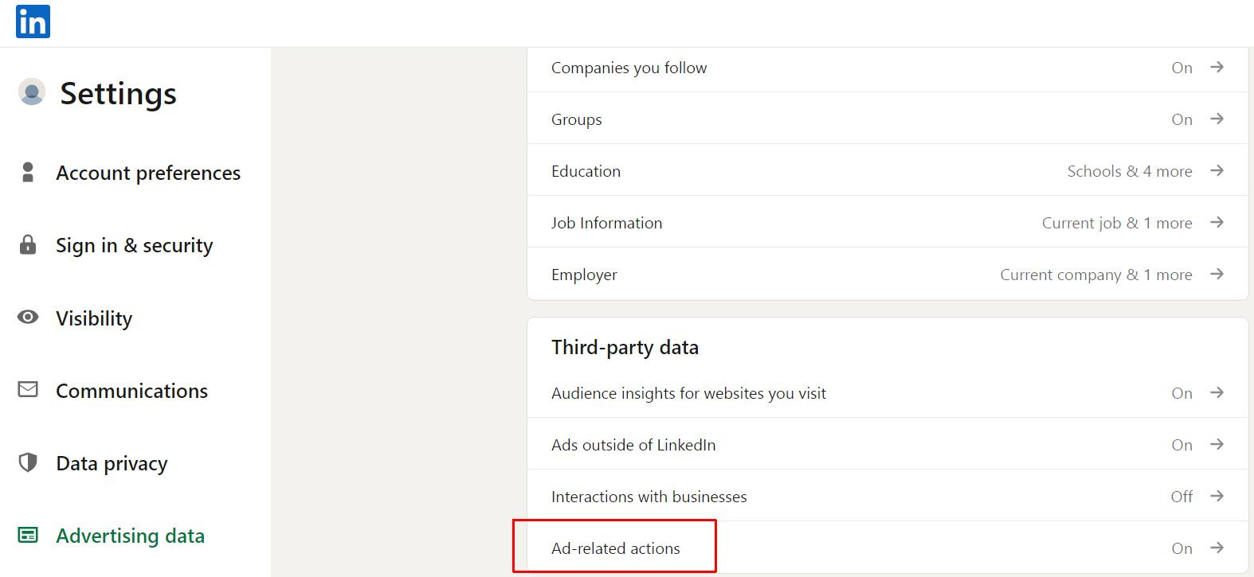1254x577 pixels.
Task: Click the Ad-related actions row arrow
Action: pyautogui.click(x=1217, y=548)
